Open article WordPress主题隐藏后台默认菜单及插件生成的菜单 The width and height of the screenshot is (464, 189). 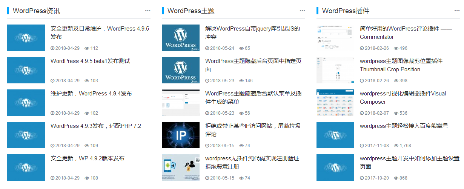(x=253, y=98)
